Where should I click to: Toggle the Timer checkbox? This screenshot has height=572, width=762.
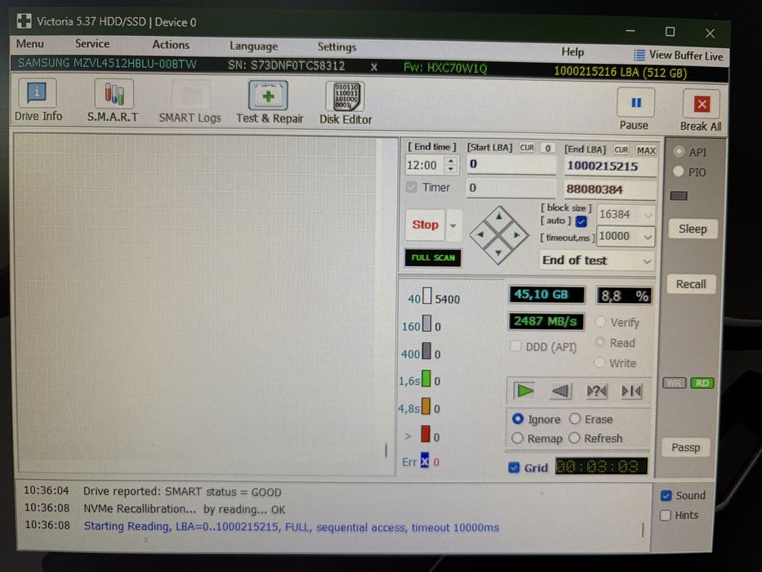tap(412, 187)
